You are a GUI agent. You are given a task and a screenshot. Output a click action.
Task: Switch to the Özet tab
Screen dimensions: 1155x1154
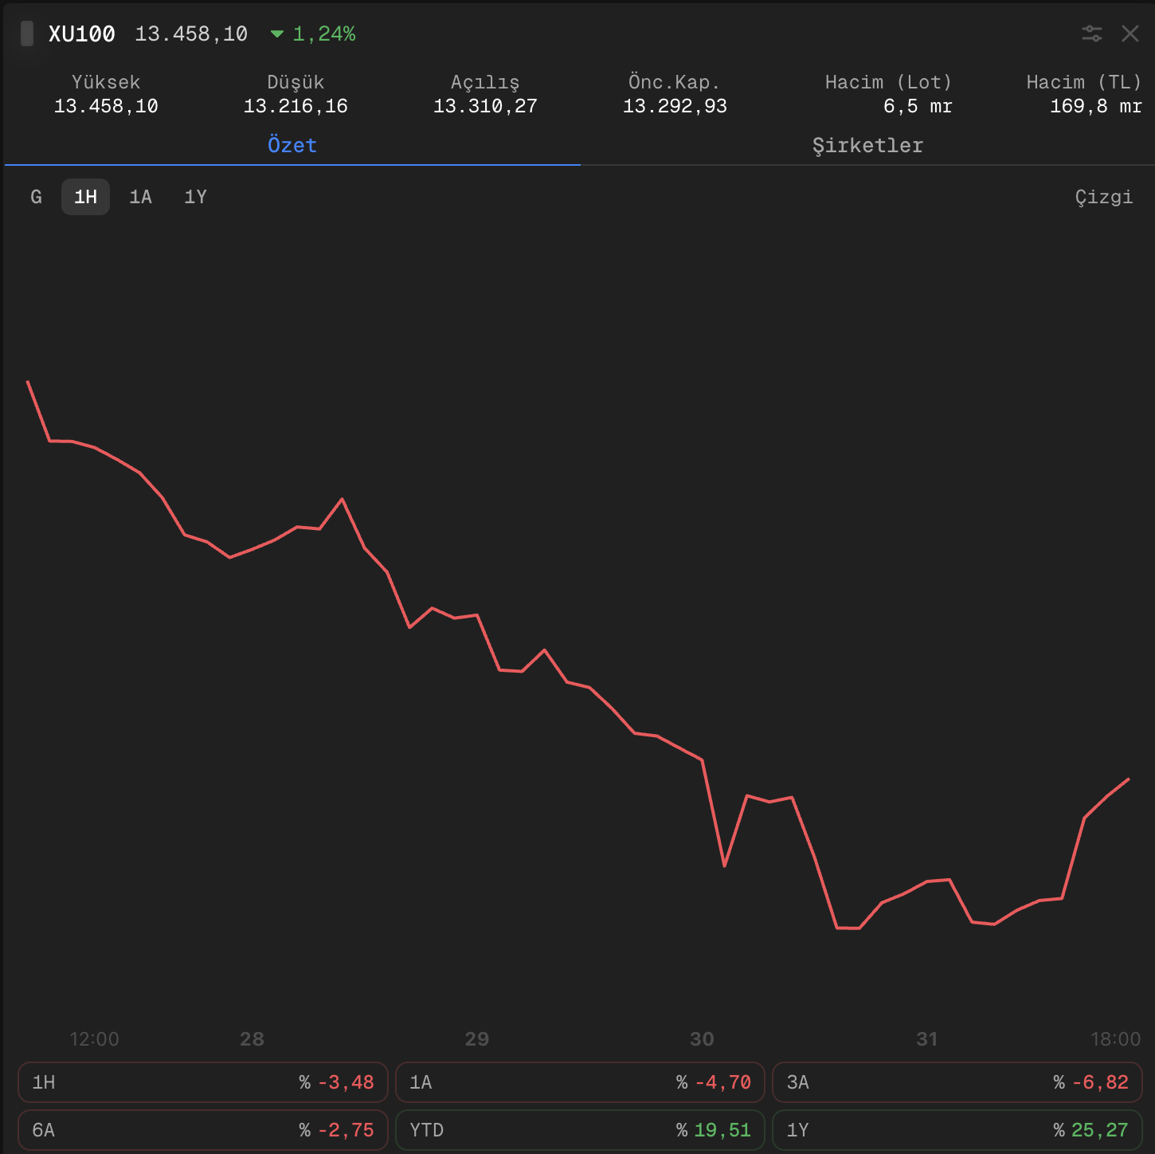[x=292, y=145]
